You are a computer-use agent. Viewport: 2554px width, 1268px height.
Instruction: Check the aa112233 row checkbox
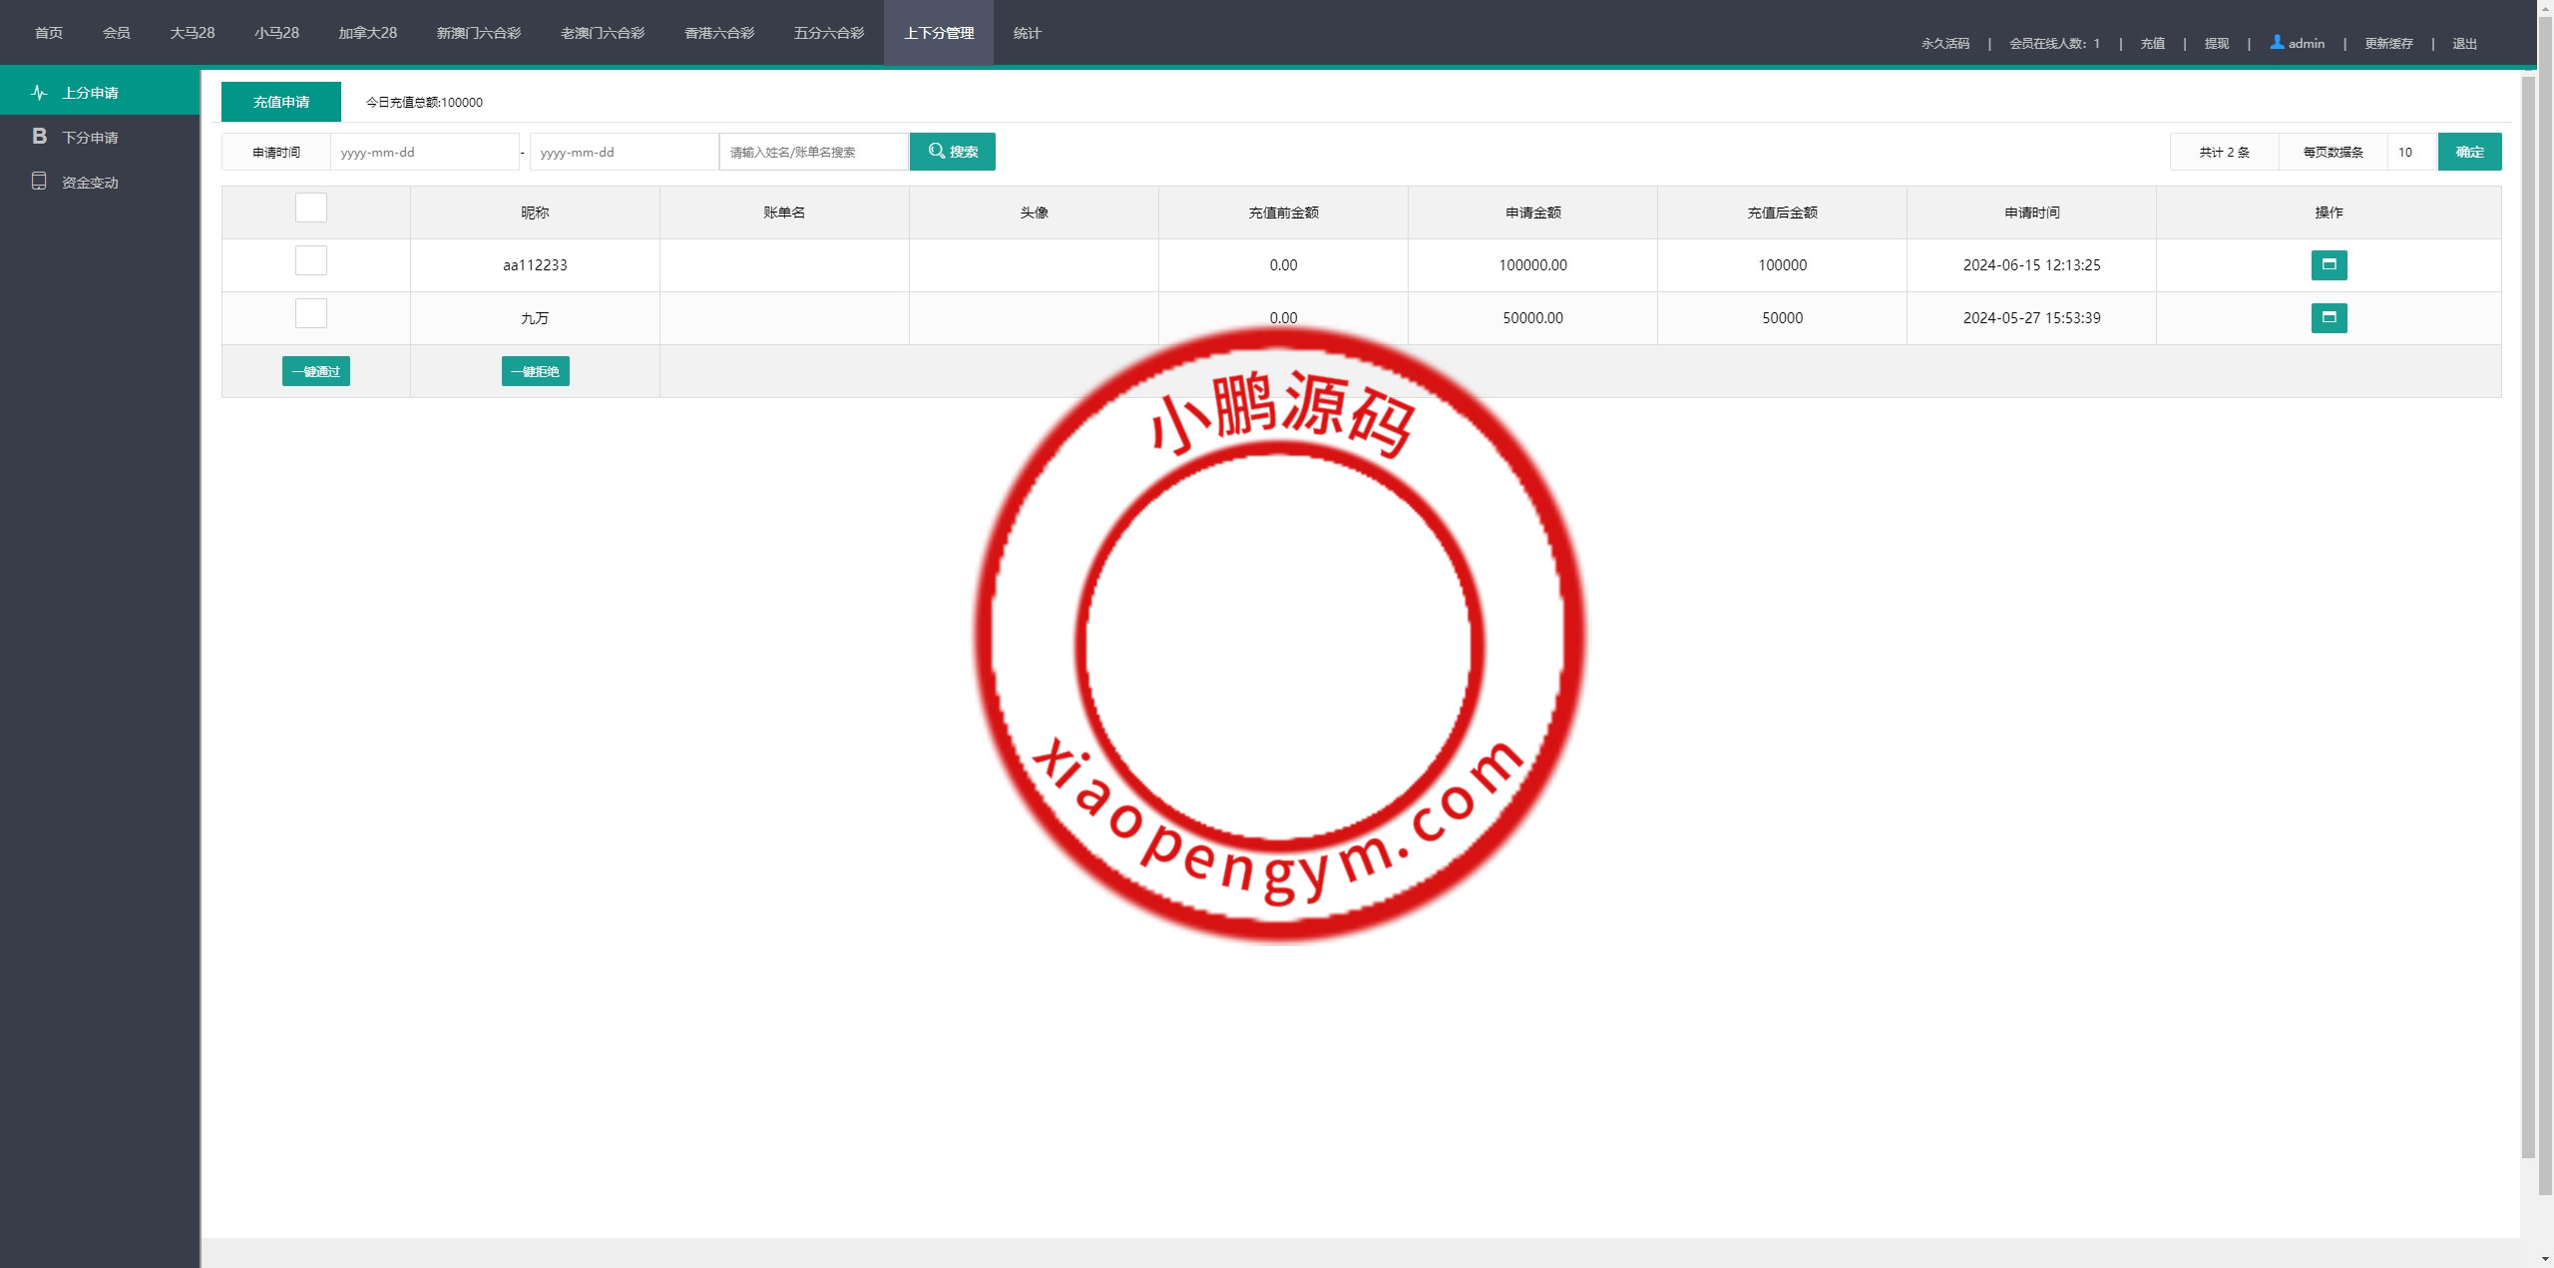[311, 260]
